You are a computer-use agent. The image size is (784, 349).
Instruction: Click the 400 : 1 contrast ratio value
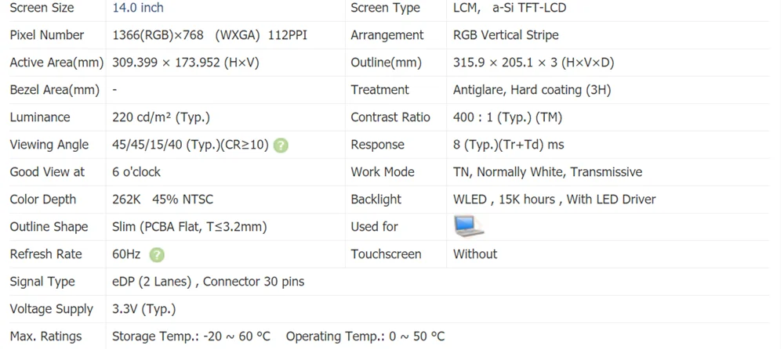(x=507, y=118)
